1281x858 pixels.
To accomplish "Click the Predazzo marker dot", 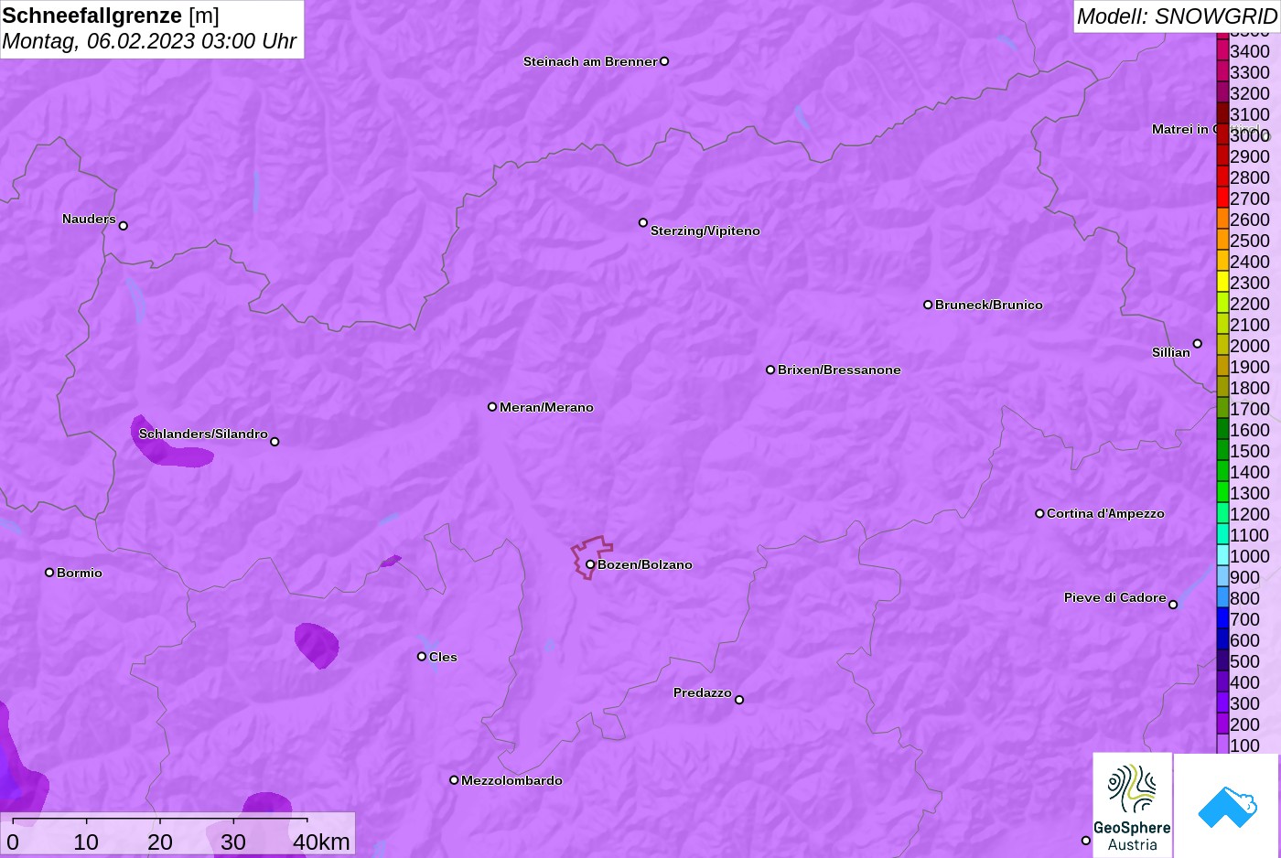I will pos(739,700).
